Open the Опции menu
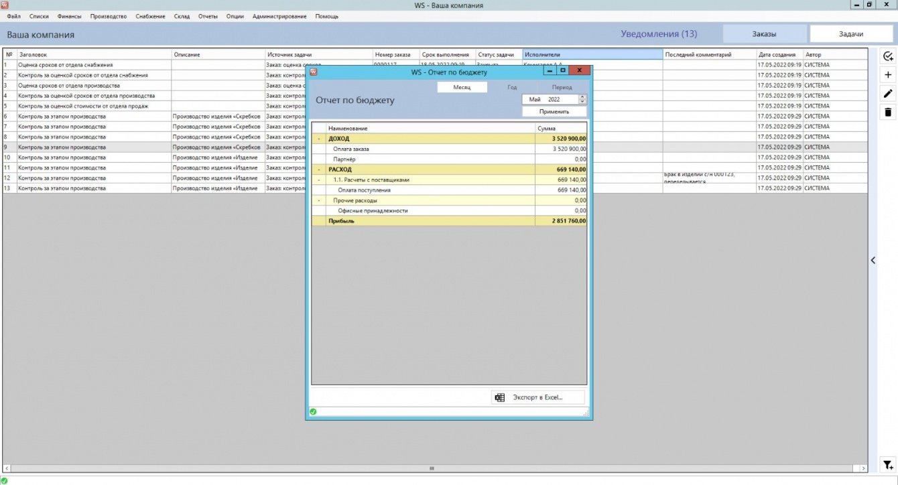Screen dimensions: 898x485 (x=235, y=16)
